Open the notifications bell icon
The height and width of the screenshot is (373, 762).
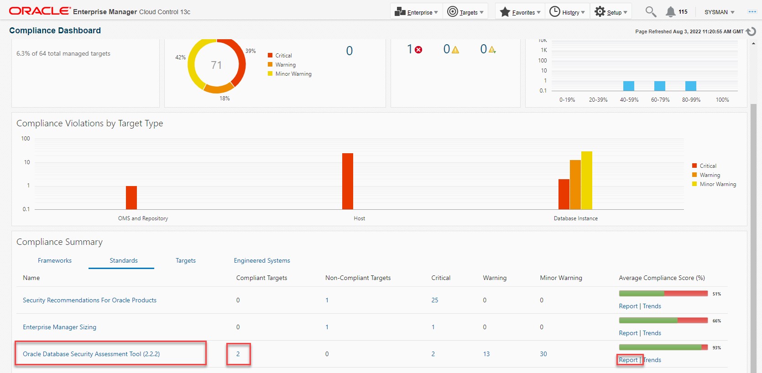[670, 12]
